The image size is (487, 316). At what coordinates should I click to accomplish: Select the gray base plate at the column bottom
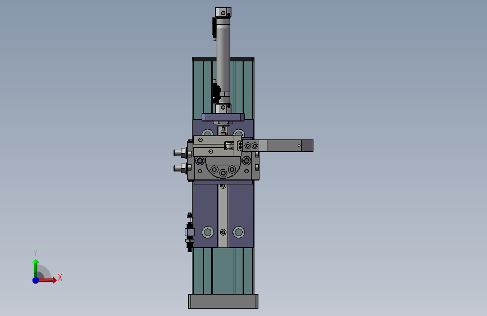tap(223, 301)
